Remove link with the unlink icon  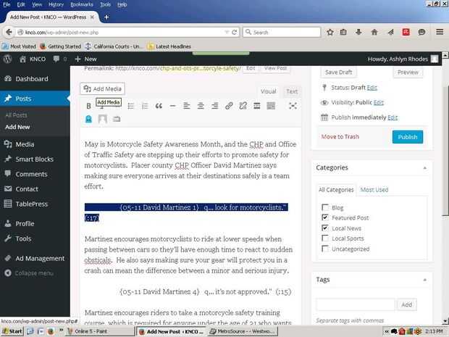243,106
